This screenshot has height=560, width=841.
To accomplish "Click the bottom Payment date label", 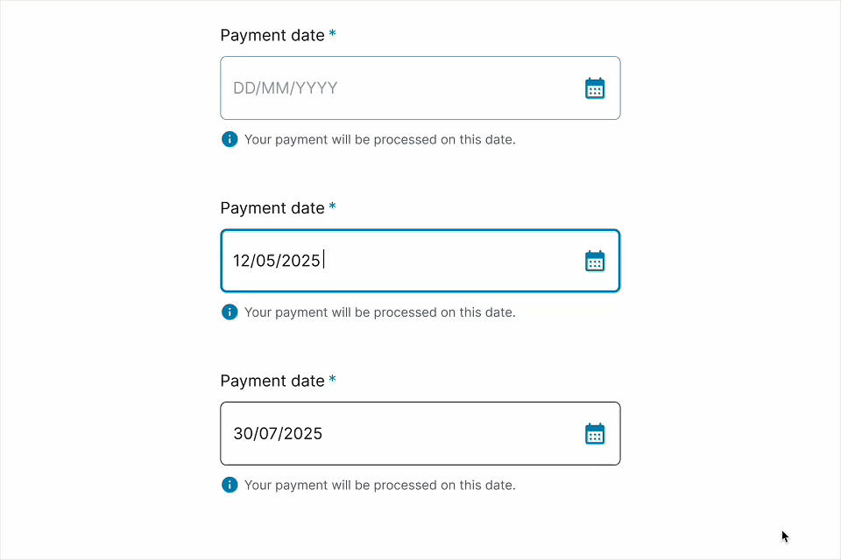I will pyautogui.click(x=272, y=381).
